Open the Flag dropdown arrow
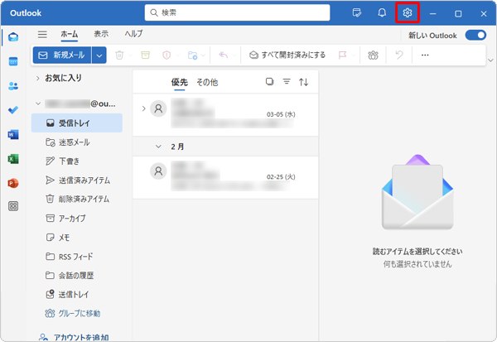 (x=354, y=55)
